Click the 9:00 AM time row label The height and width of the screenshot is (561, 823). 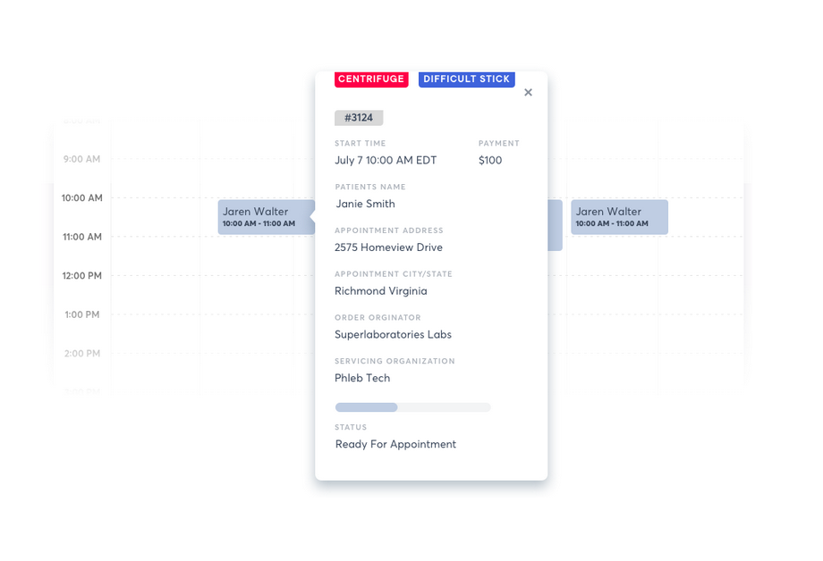coord(81,159)
